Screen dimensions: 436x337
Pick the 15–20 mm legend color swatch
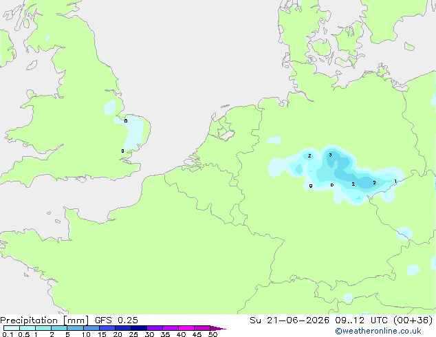[107, 328]
